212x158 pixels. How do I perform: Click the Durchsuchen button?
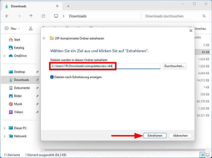pos(174,66)
